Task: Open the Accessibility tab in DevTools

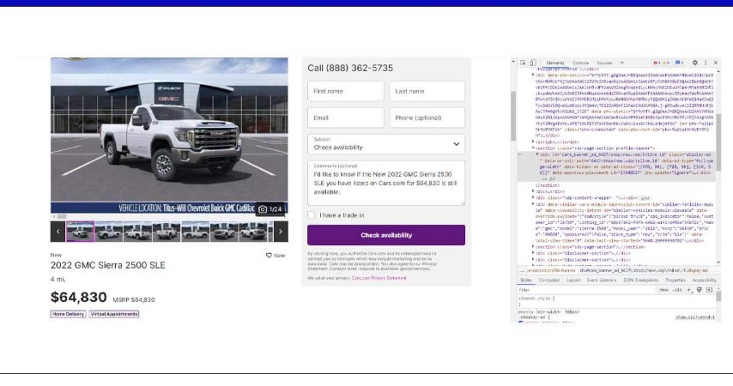Action: click(704, 280)
